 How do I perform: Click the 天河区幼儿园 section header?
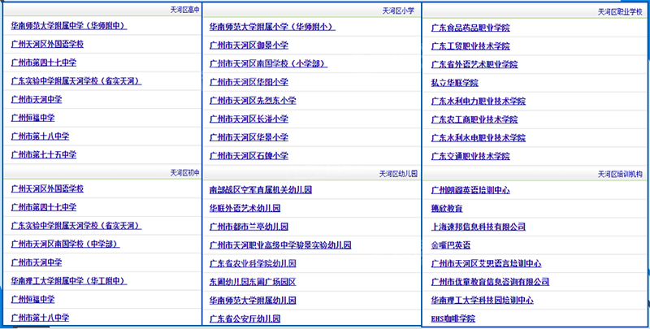398,174
